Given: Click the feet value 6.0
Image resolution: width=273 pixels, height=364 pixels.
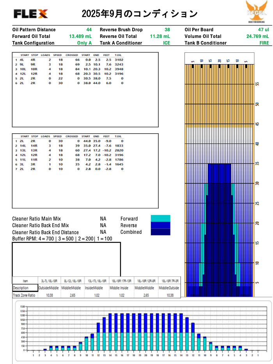Looking at the screenshot, I should tap(108, 83).
